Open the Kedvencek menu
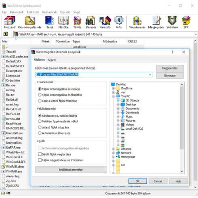The height and width of the screenshot is (198, 198). pos(49,12)
